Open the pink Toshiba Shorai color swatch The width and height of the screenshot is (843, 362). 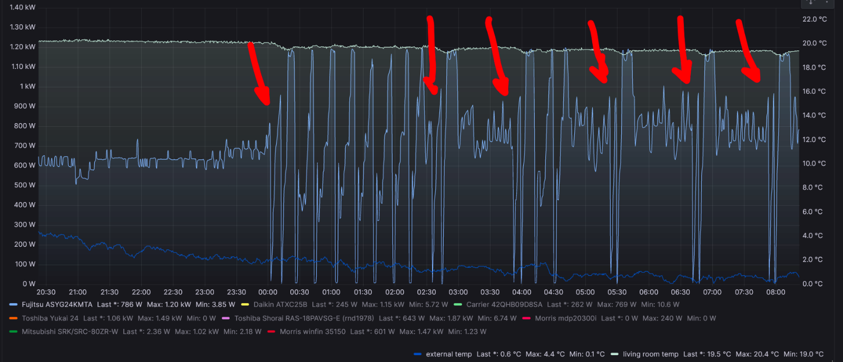pos(226,318)
